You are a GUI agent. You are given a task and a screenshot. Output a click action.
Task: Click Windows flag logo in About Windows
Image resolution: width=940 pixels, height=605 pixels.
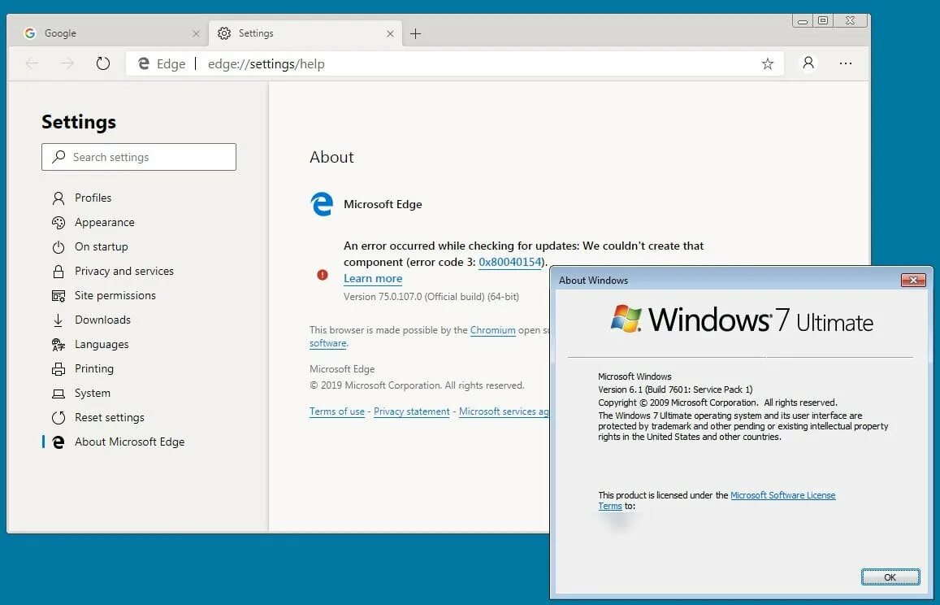626,319
